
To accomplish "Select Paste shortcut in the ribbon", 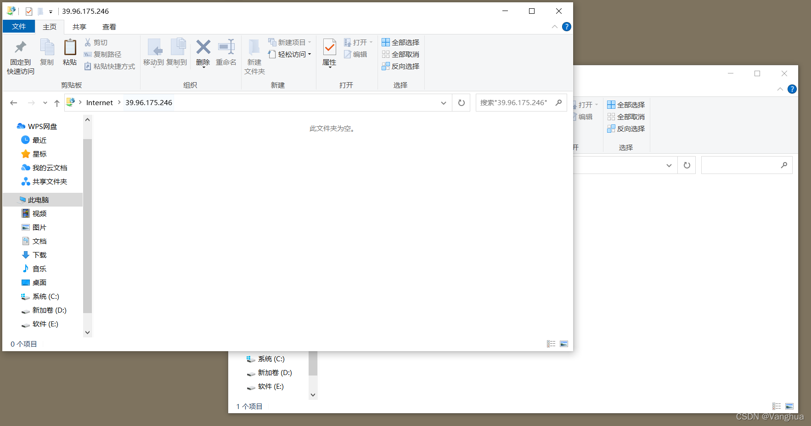I will coord(109,66).
